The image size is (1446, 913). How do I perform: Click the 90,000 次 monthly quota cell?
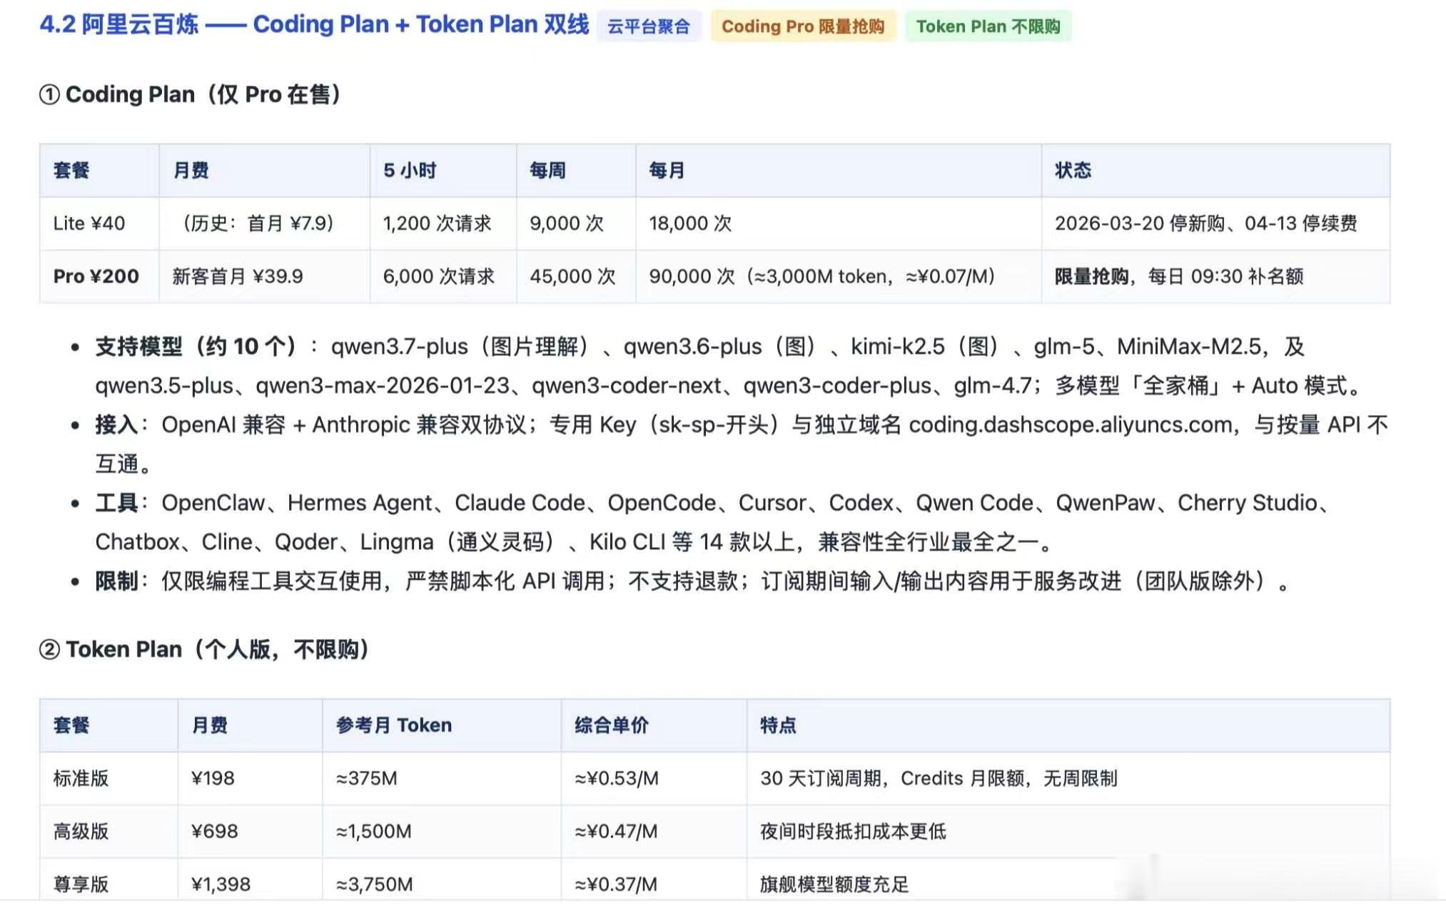coord(839,276)
